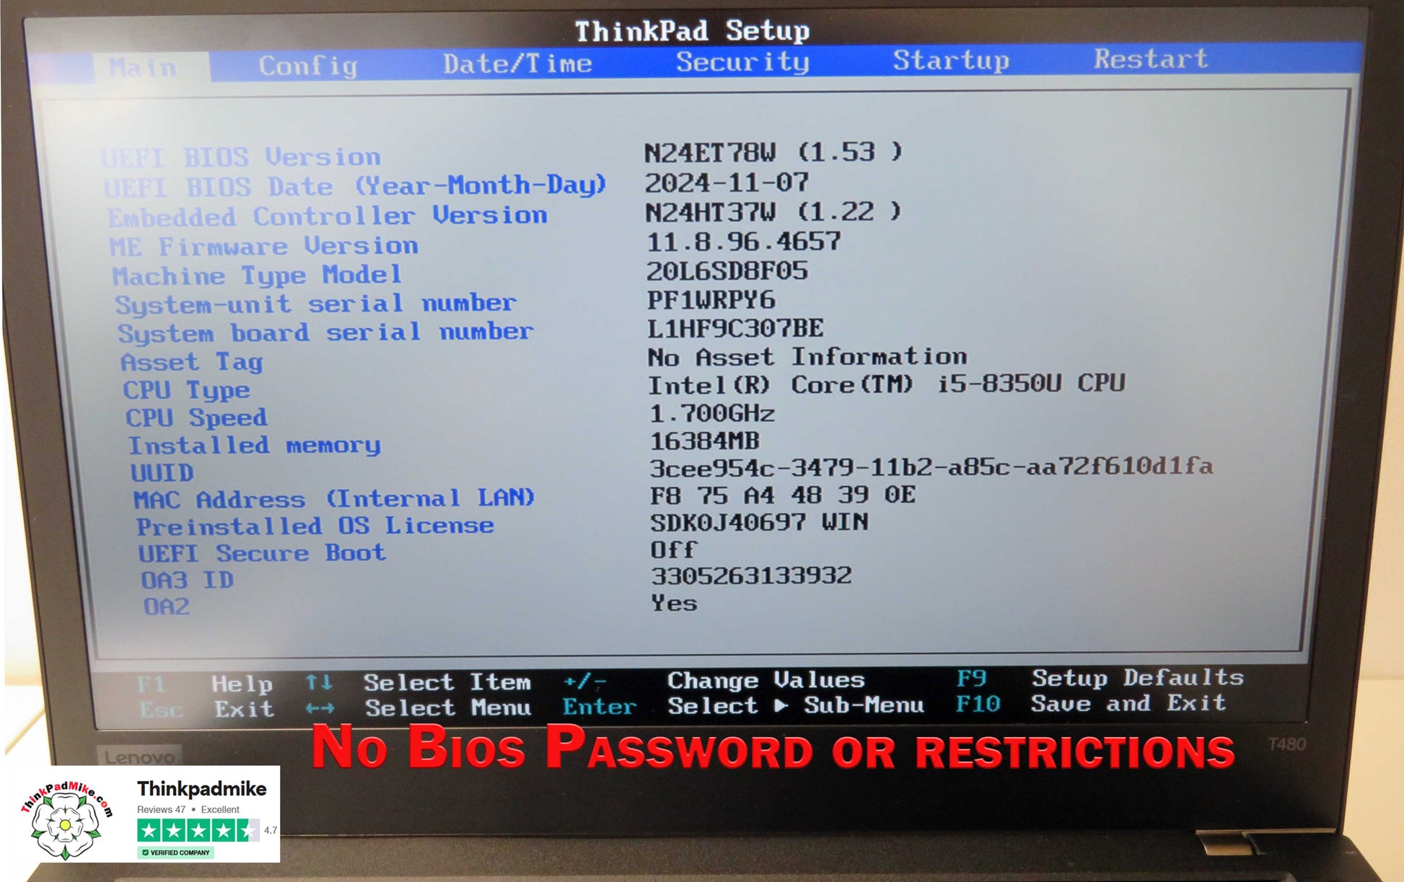The width and height of the screenshot is (1404, 882).
Task: Click the Select Menu hint text
Action: coord(448,708)
